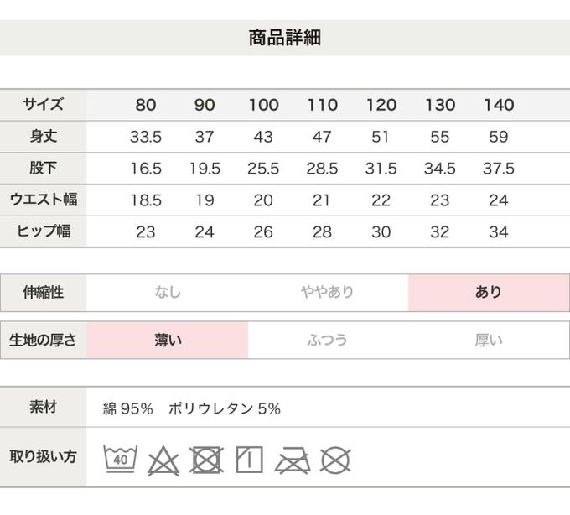
Task: Click the 身丈 row label
Action: point(43,137)
